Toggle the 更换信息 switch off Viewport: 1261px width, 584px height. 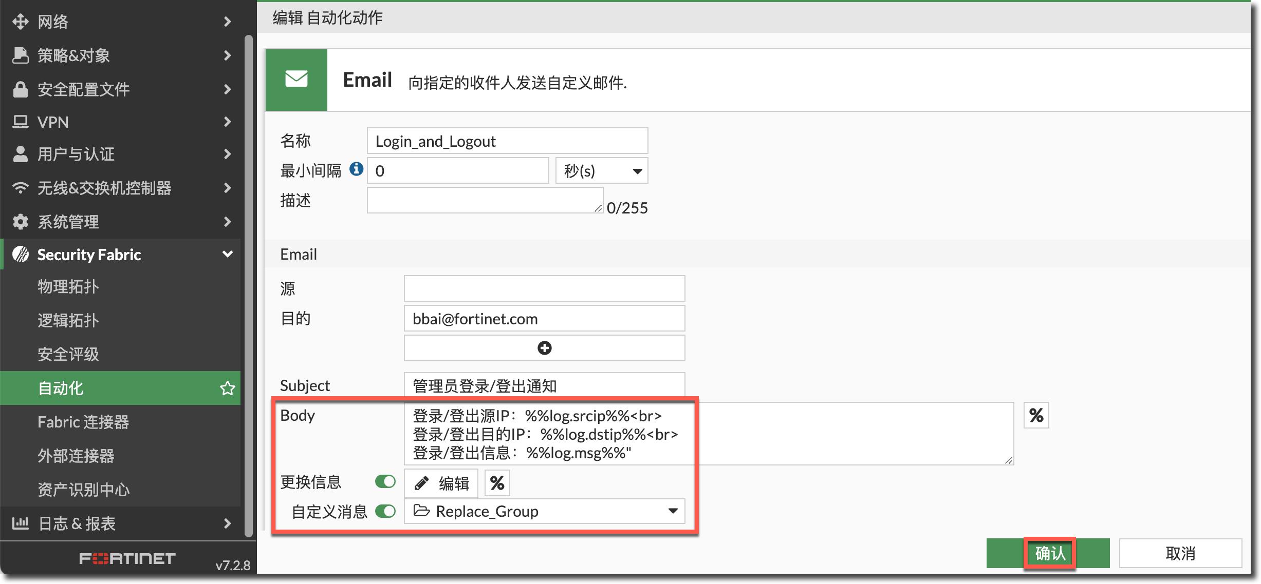pyautogui.click(x=385, y=481)
